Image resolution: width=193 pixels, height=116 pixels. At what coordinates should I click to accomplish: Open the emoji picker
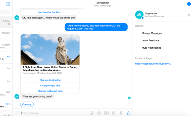coord(99,113)
